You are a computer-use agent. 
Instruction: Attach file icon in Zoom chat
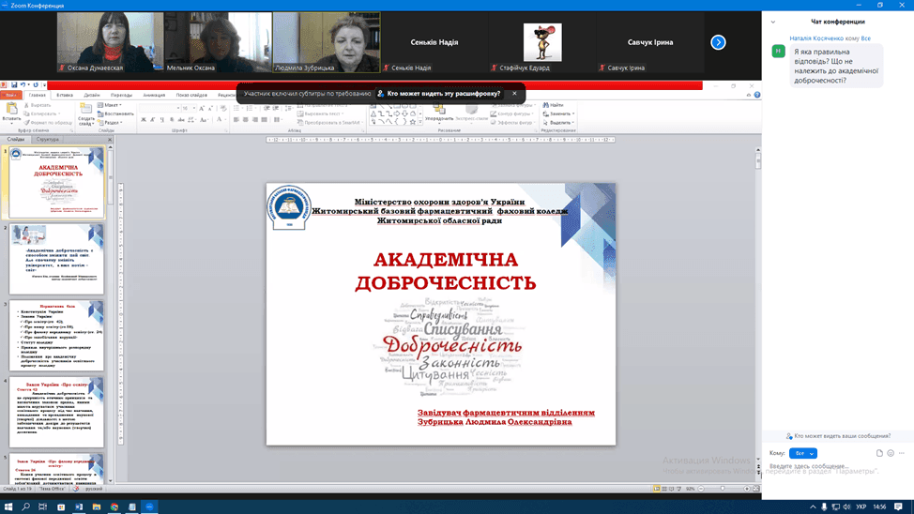pos(879,453)
